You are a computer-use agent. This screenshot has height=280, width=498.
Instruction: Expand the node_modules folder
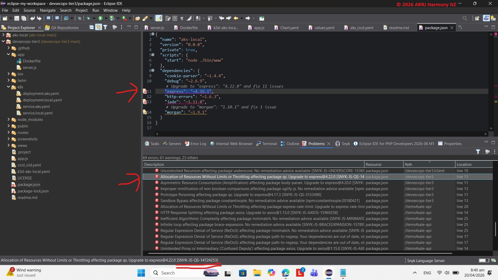point(9,119)
